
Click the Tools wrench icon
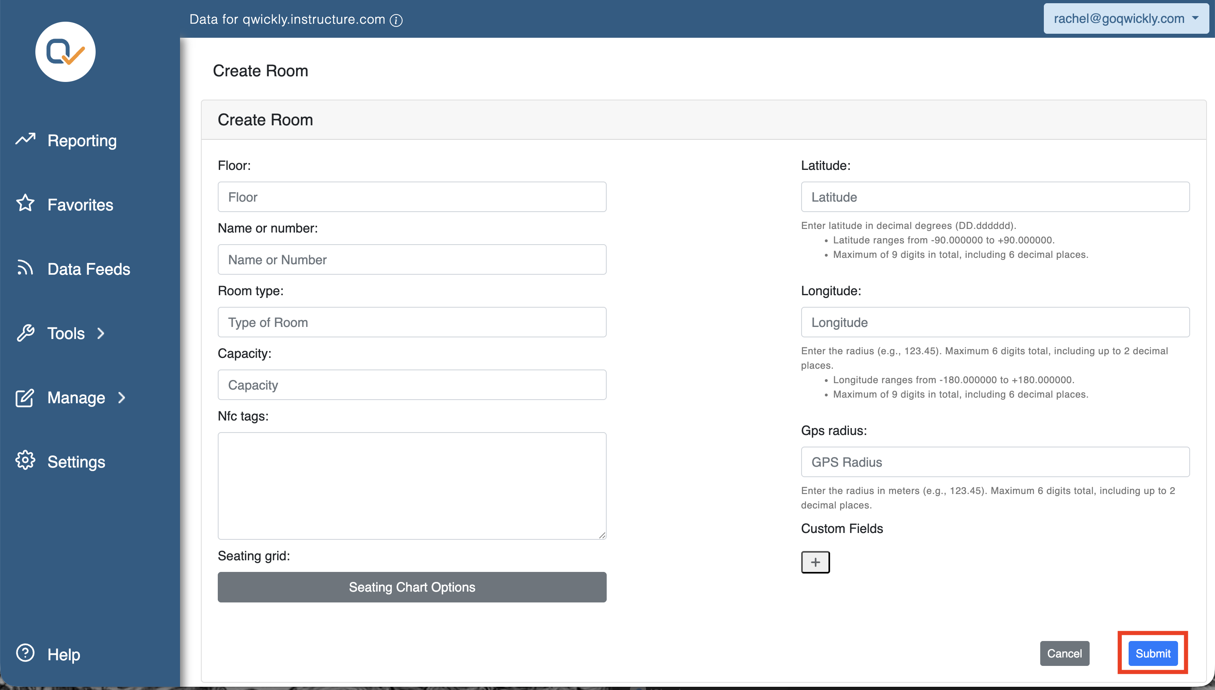click(25, 333)
